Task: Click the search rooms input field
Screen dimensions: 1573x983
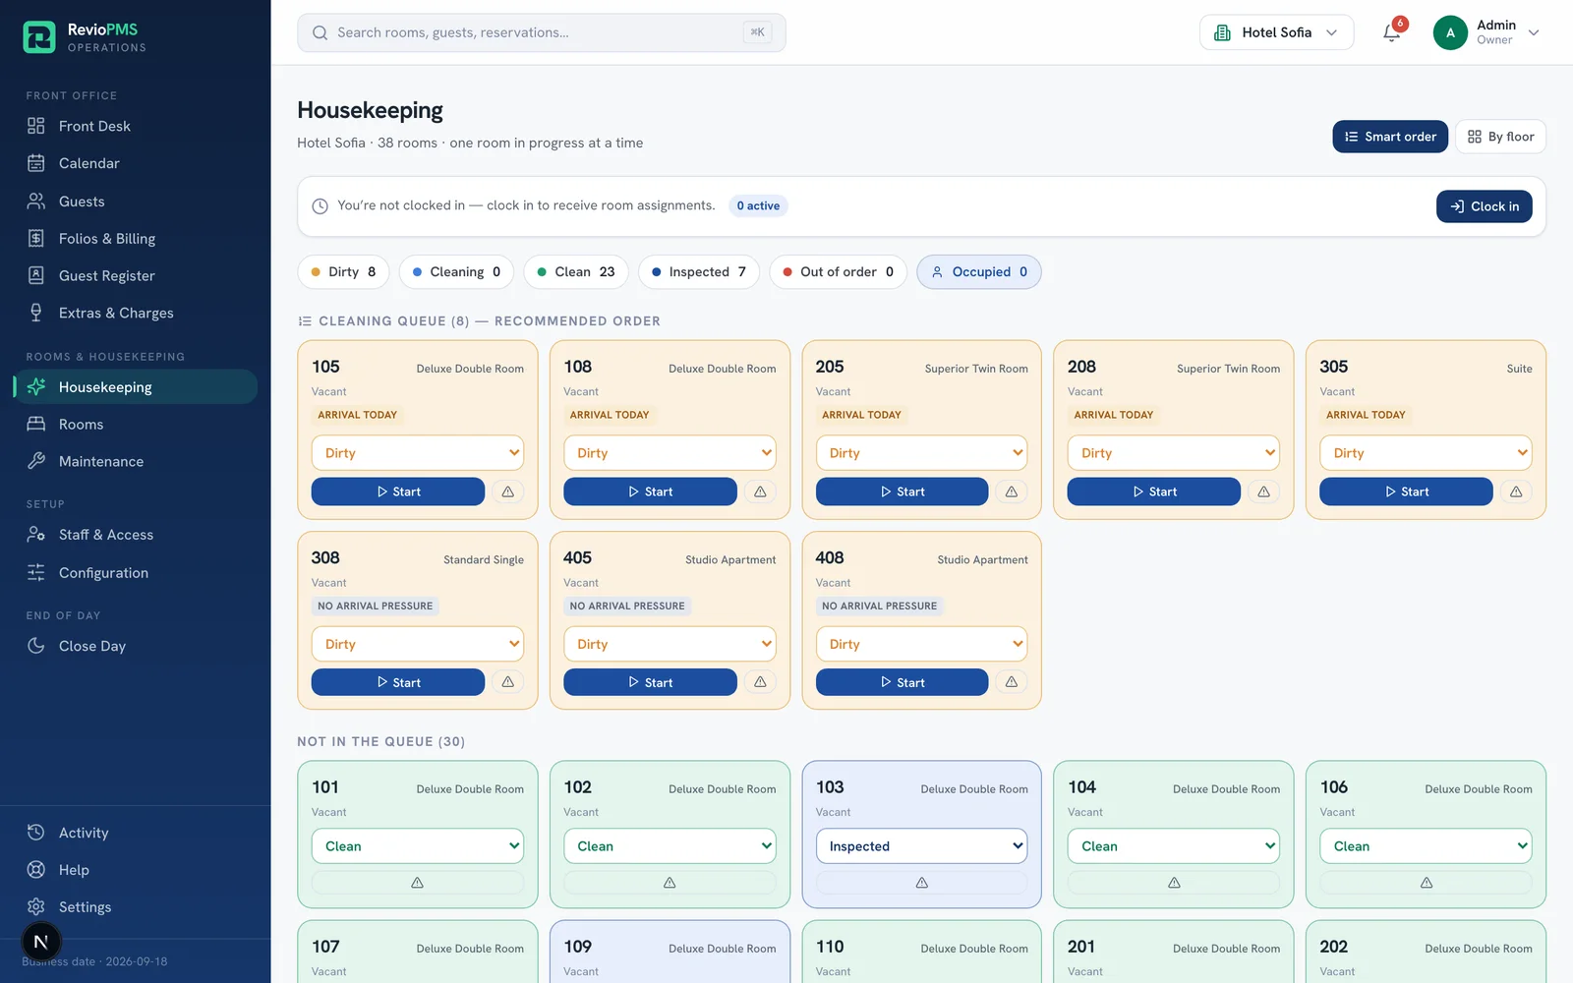Action: coord(542,32)
